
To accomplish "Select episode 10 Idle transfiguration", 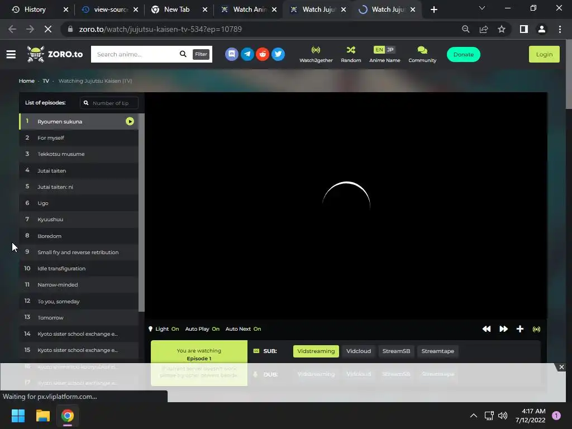I will pos(79,269).
